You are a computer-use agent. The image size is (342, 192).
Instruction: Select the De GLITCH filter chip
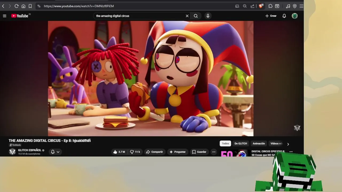pyautogui.click(x=241, y=143)
